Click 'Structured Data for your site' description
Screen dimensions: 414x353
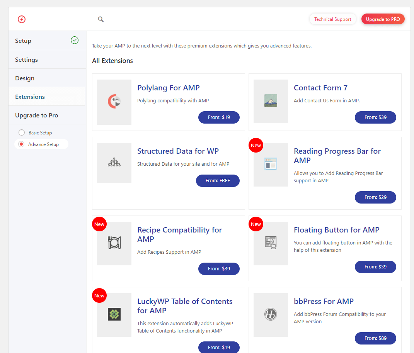(183, 164)
